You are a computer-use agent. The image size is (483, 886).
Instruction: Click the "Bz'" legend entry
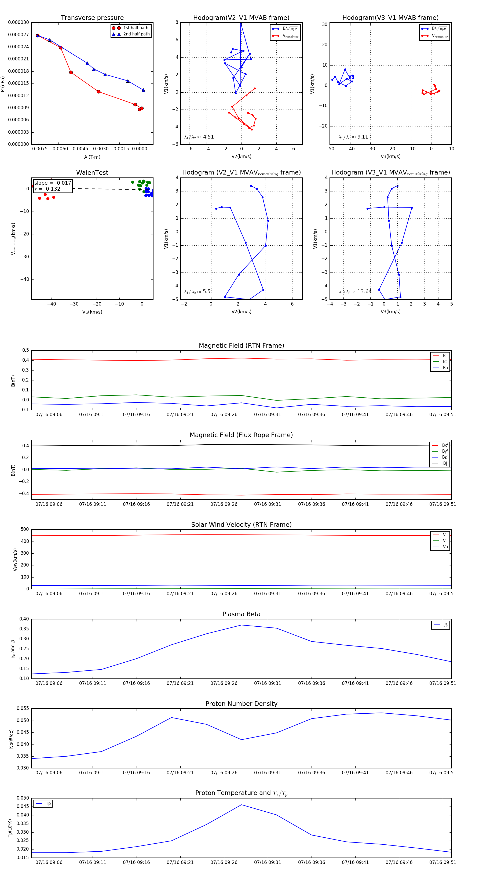440,457
